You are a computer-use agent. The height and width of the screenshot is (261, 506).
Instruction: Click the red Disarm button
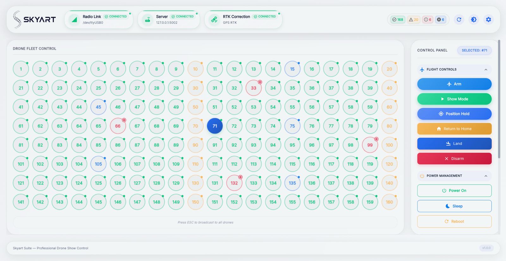pyautogui.click(x=454, y=159)
